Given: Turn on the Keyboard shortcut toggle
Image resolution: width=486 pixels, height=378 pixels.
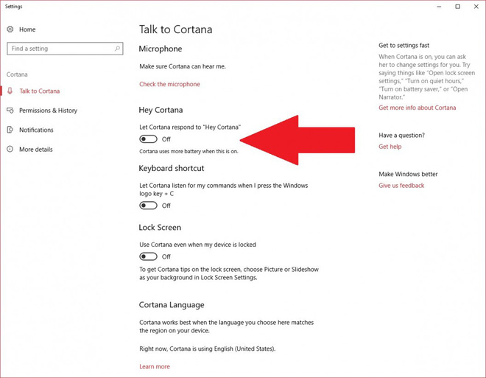Looking at the screenshot, I should [149, 206].
